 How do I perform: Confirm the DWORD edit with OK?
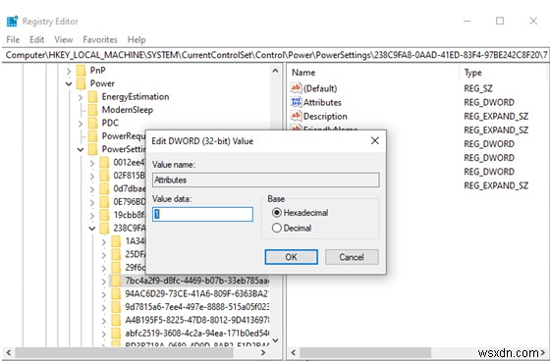click(291, 257)
